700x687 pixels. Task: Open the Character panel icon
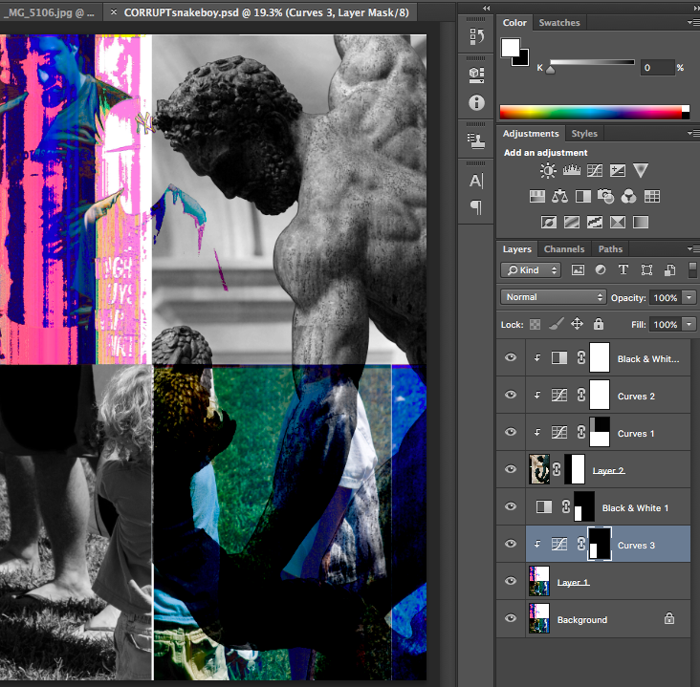[476, 181]
